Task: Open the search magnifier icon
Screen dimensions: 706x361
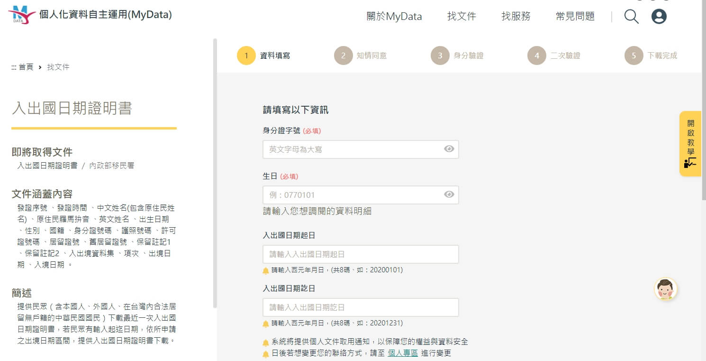Action: click(x=632, y=17)
